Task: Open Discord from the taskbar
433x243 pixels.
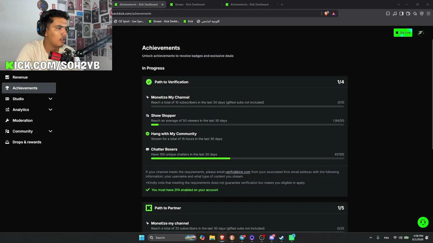Action: coord(272,238)
